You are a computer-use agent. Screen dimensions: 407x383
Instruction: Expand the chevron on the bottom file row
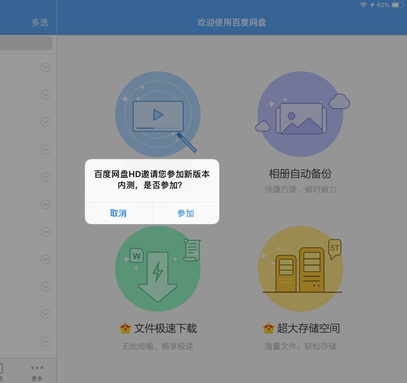tap(45, 342)
